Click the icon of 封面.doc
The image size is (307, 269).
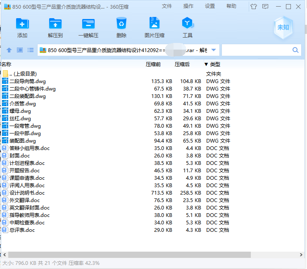pos(4,155)
